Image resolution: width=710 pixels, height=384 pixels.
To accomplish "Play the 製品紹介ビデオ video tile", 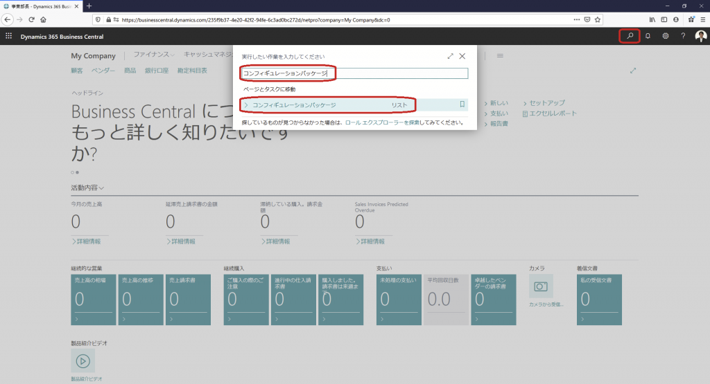I will 83,360.
